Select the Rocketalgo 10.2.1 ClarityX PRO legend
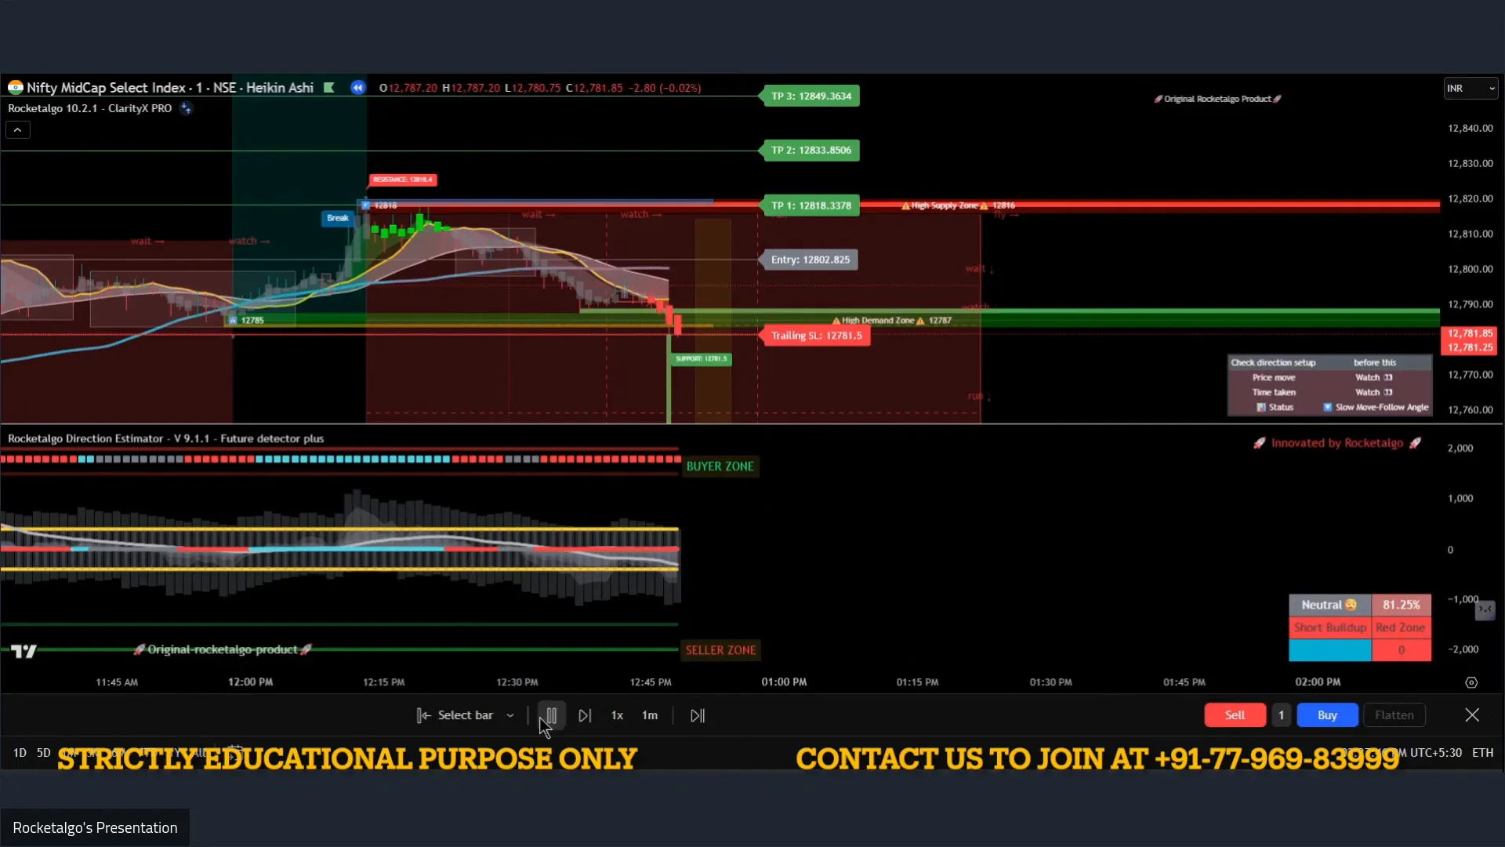 tap(90, 108)
